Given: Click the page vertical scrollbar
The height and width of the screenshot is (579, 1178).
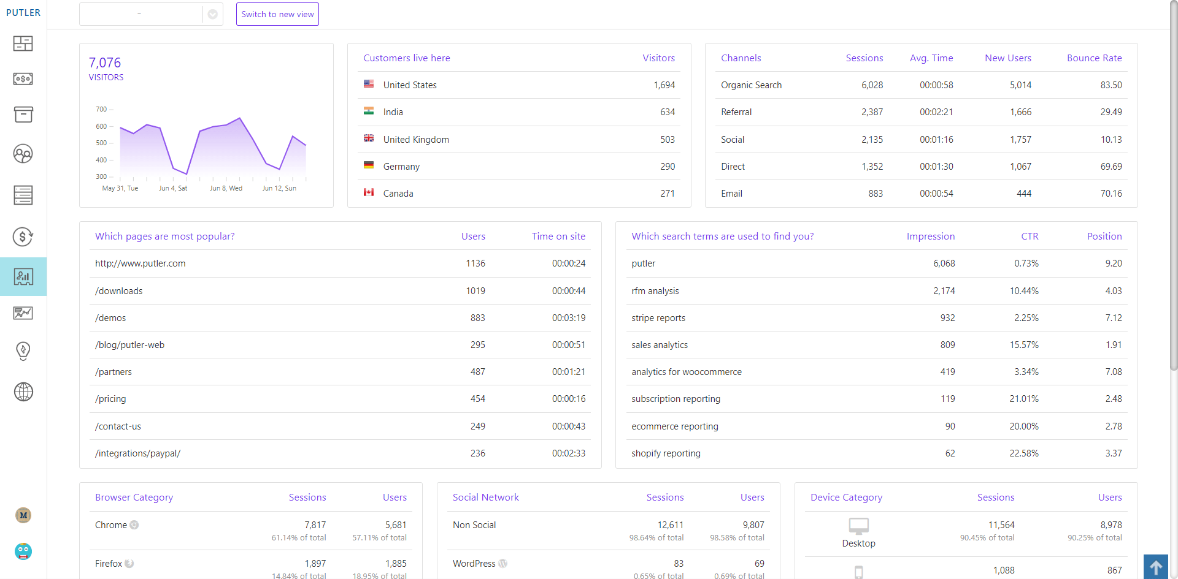Looking at the screenshot, I should click(x=1173, y=184).
